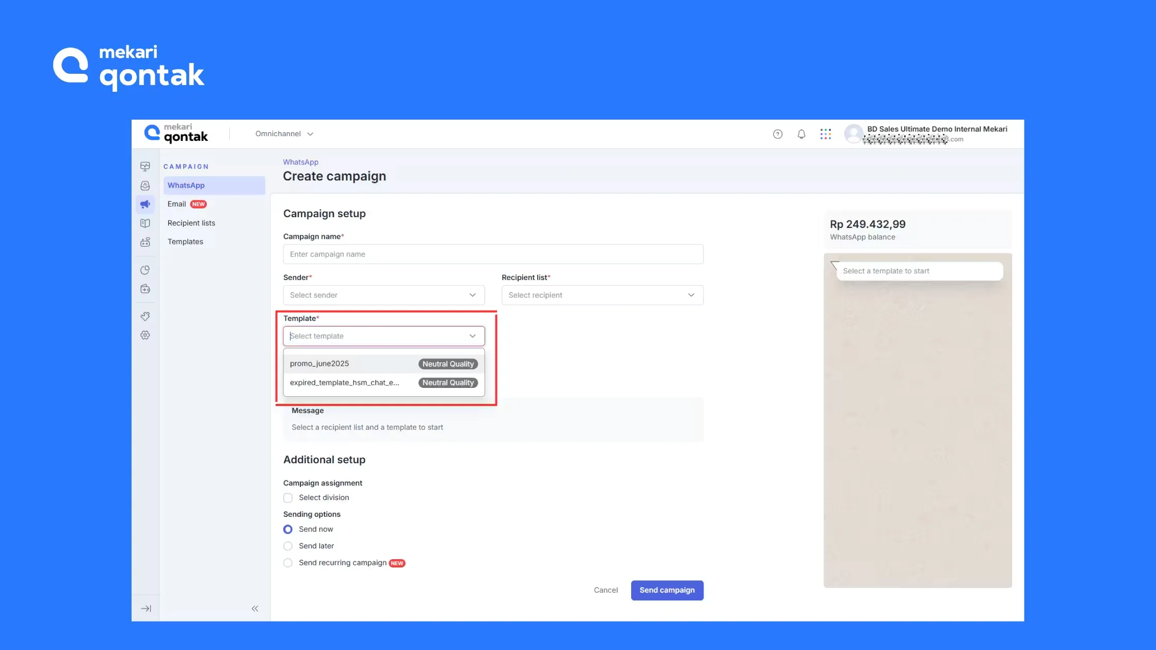1156x650 pixels.
Task: Open the Select sender dropdown
Action: tap(383, 295)
